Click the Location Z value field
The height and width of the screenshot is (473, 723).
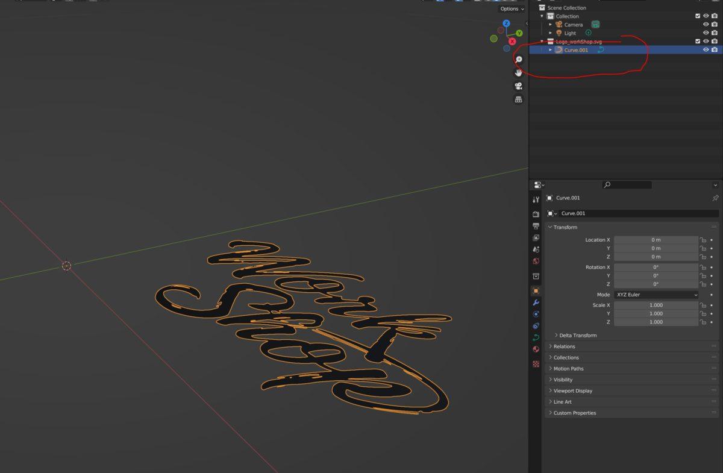656,257
